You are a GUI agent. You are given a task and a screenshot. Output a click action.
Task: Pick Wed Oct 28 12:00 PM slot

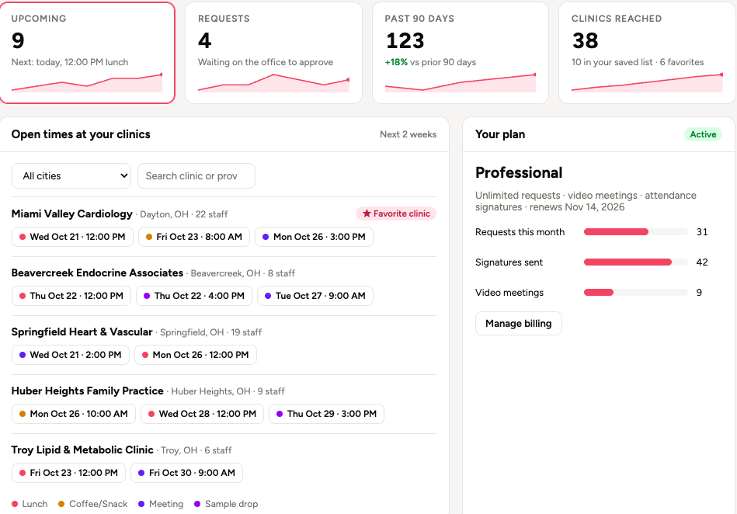(202, 414)
